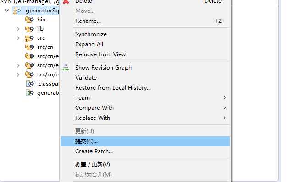The width and height of the screenshot is (305, 182).
Task: Select 覆盖 / 更新(V) entry
Action: (x=145, y=165)
